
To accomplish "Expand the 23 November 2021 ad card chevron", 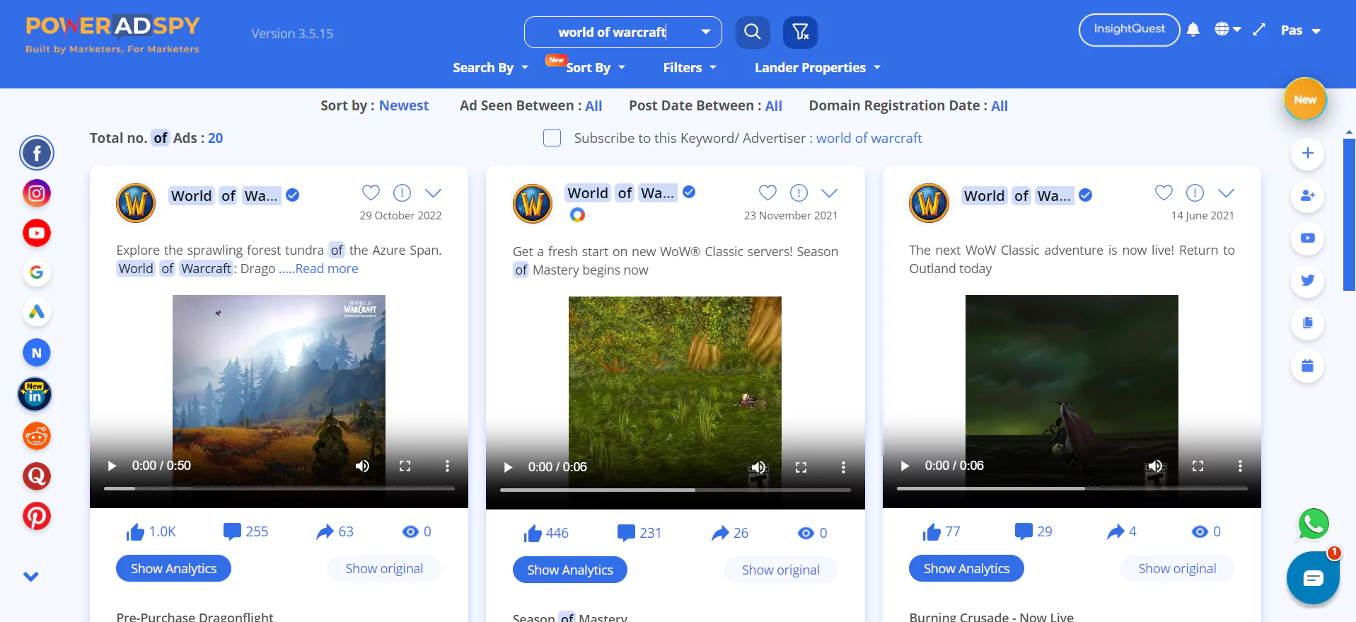I will pyautogui.click(x=830, y=192).
